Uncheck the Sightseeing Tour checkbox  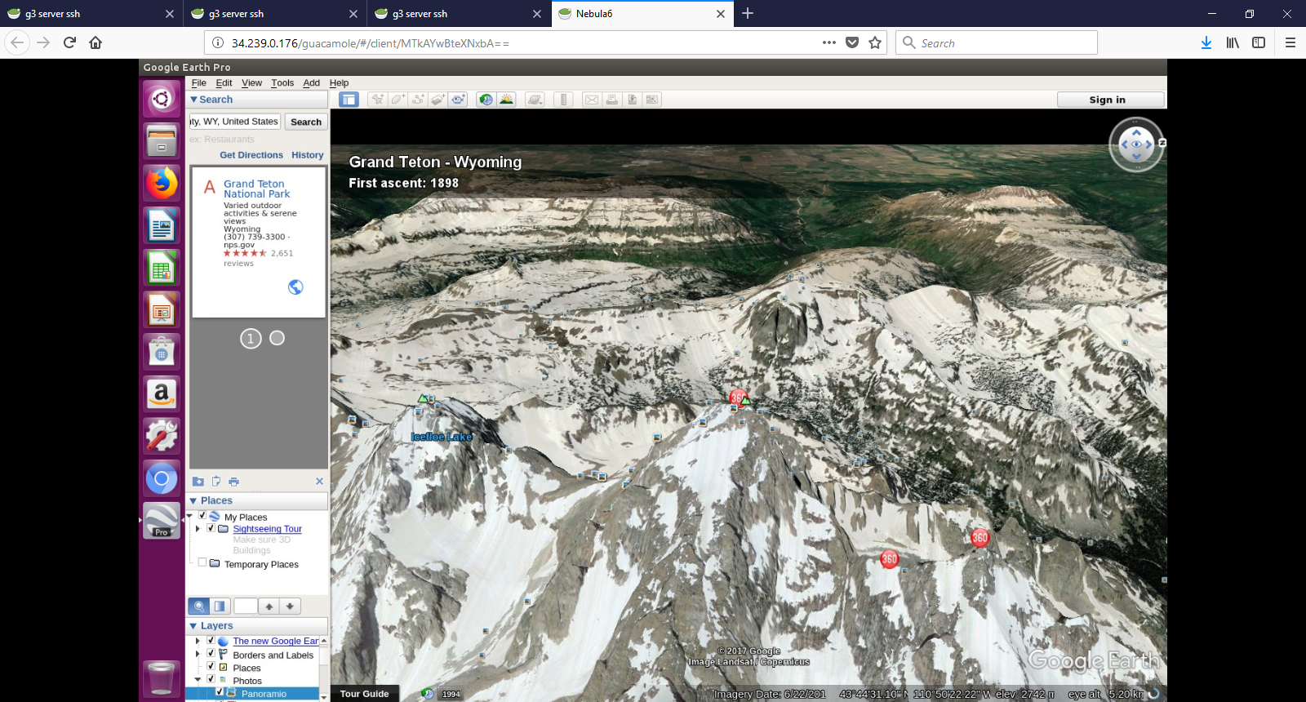click(x=211, y=528)
